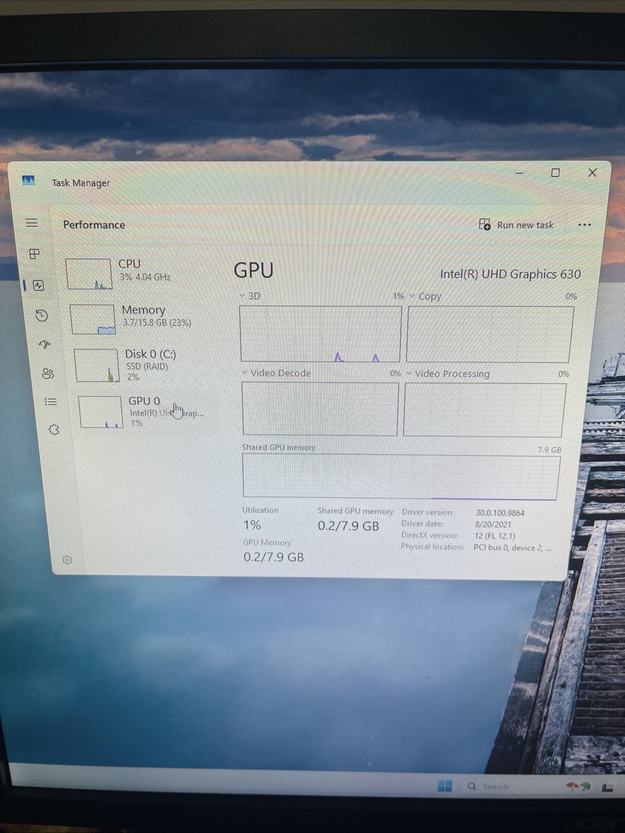Open the Copy engine dropdown

pos(425,296)
